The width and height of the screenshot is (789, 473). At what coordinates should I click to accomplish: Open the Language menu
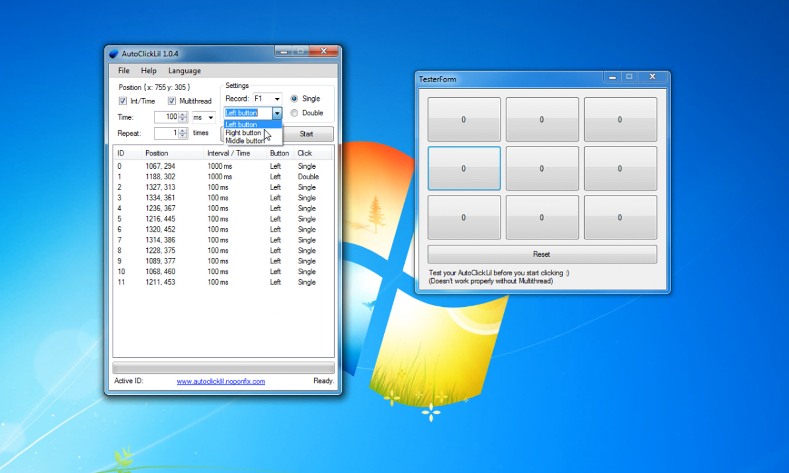coord(184,71)
